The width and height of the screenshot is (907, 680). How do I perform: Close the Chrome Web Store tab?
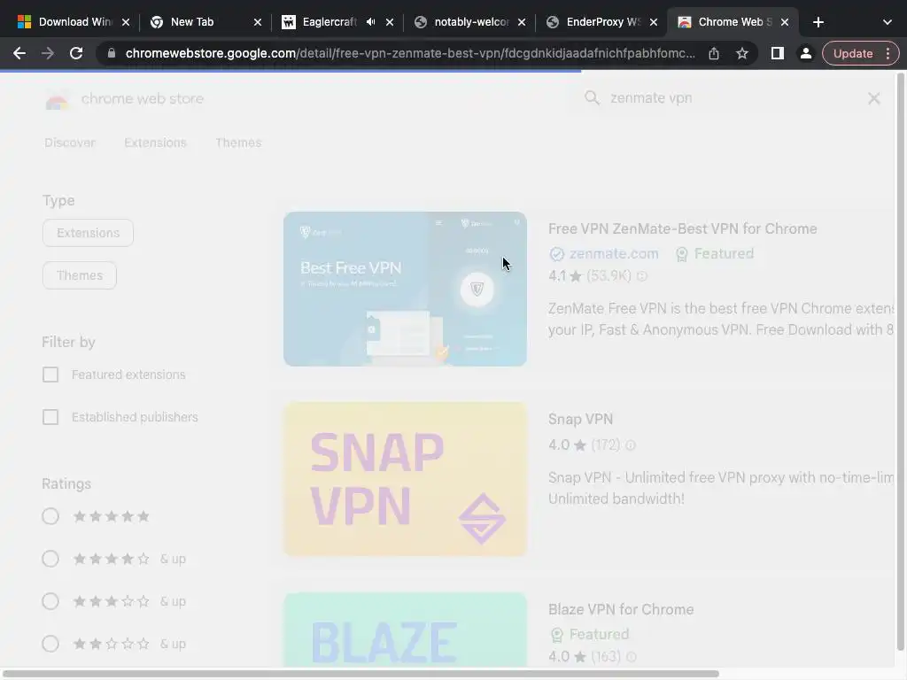[785, 22]
